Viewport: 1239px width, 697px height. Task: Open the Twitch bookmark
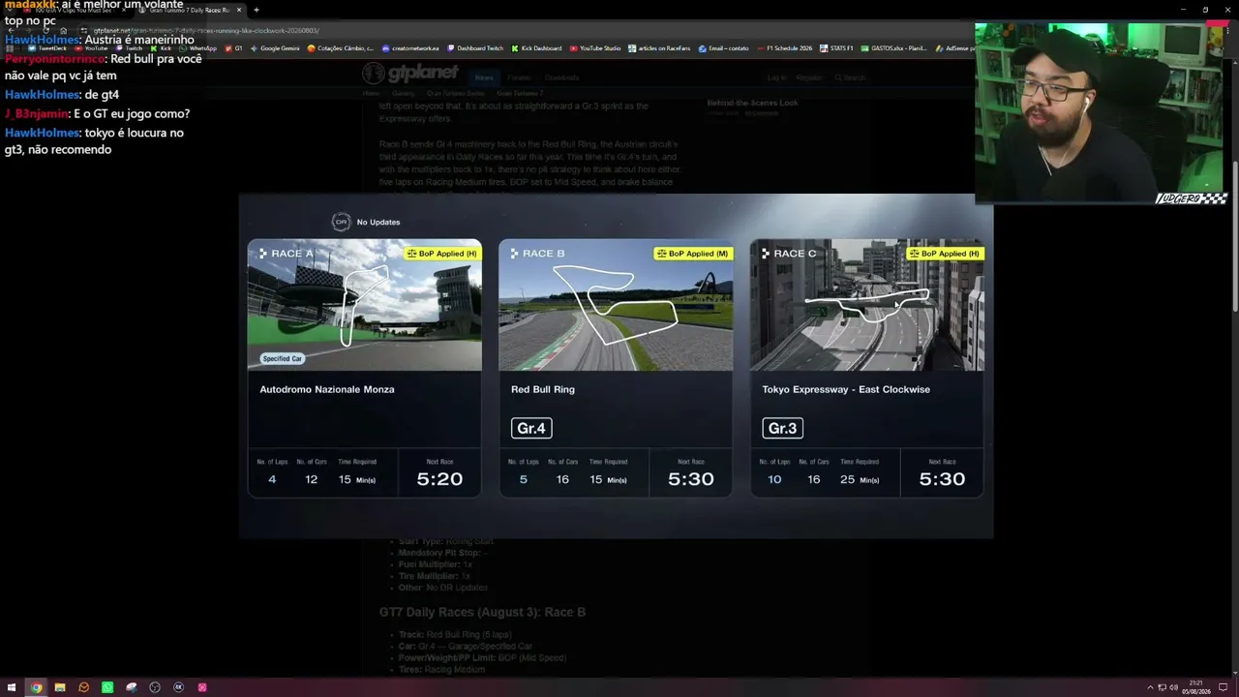[x=129, y=48]
